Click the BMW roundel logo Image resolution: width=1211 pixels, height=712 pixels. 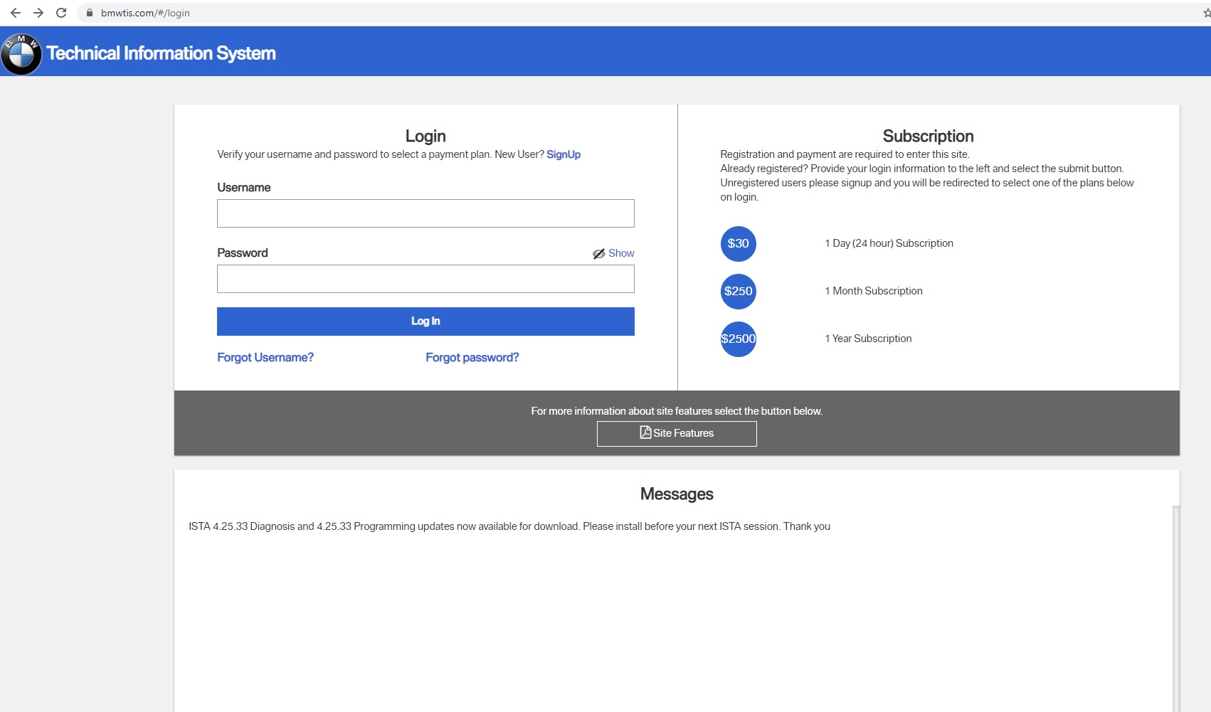[21, 54]
